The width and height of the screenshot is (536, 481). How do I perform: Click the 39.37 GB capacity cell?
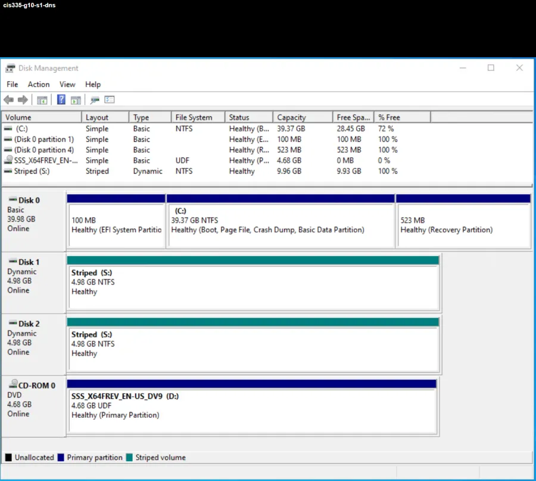click(x=291, y=129)
